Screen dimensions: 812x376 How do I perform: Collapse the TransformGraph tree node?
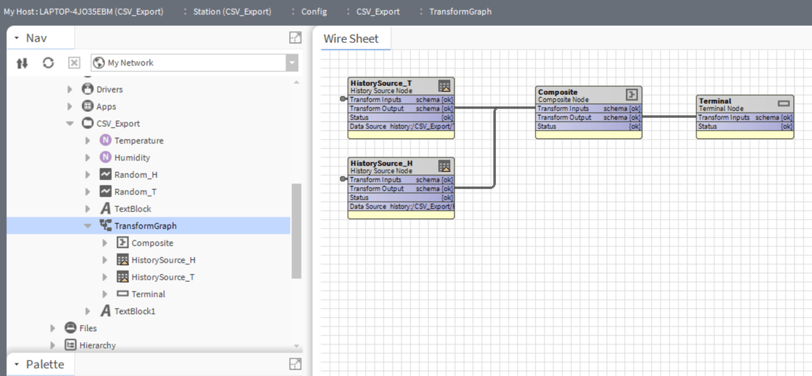click(88, 226)
